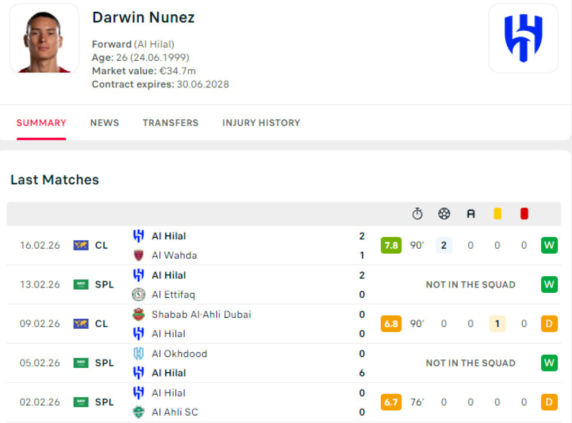Screen dimensions: 572x423
Task: Click the Al Okhdood team crest
Action: tap(138, 354)
